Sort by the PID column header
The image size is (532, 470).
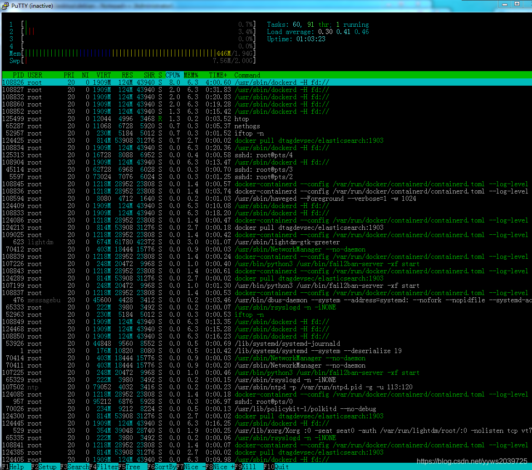pyautogui.click(x=18, y=75)
